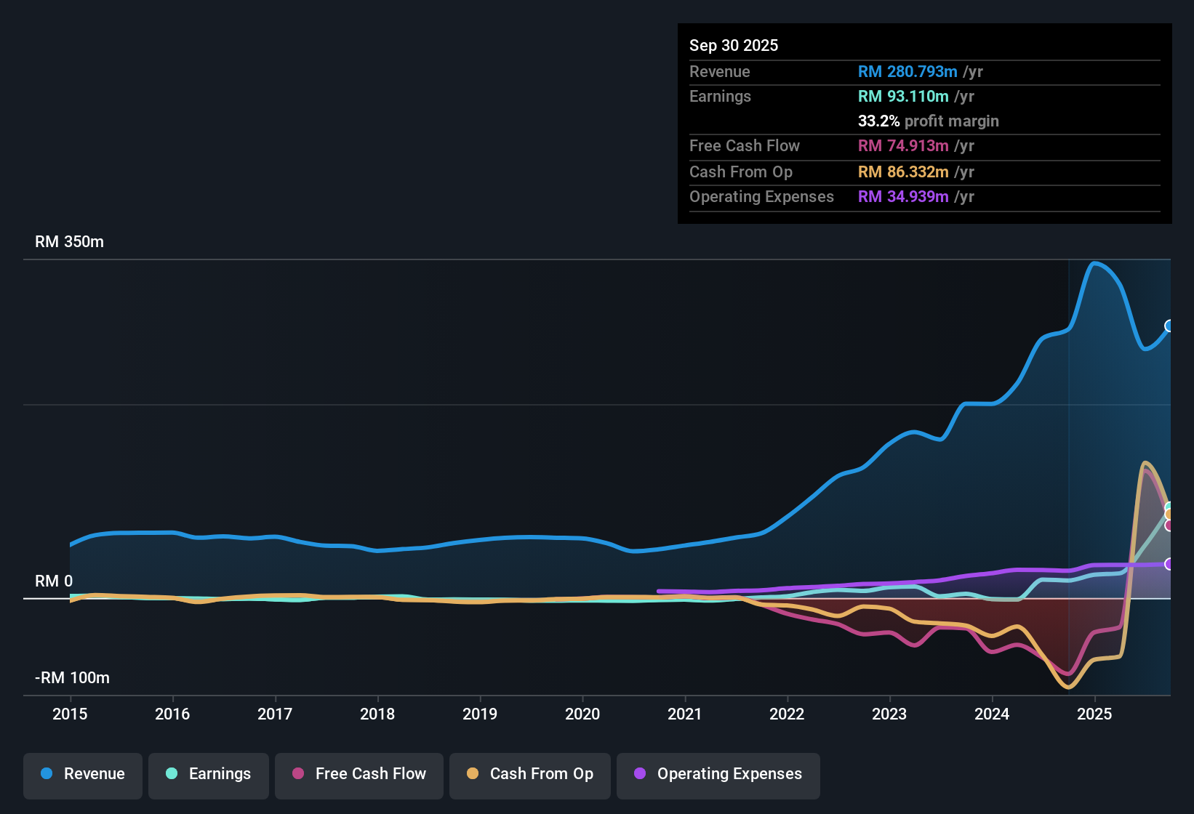Click the Cash From Op legend color dot
The image size is (1194, 814).
pyautogui.click(x=473, y=774)
